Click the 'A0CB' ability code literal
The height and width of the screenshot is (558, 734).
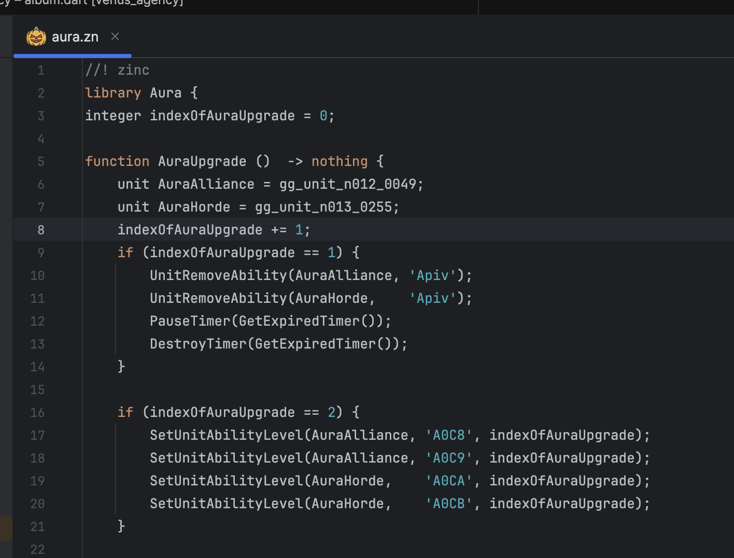pyautogui.click(x=449, y=504)
